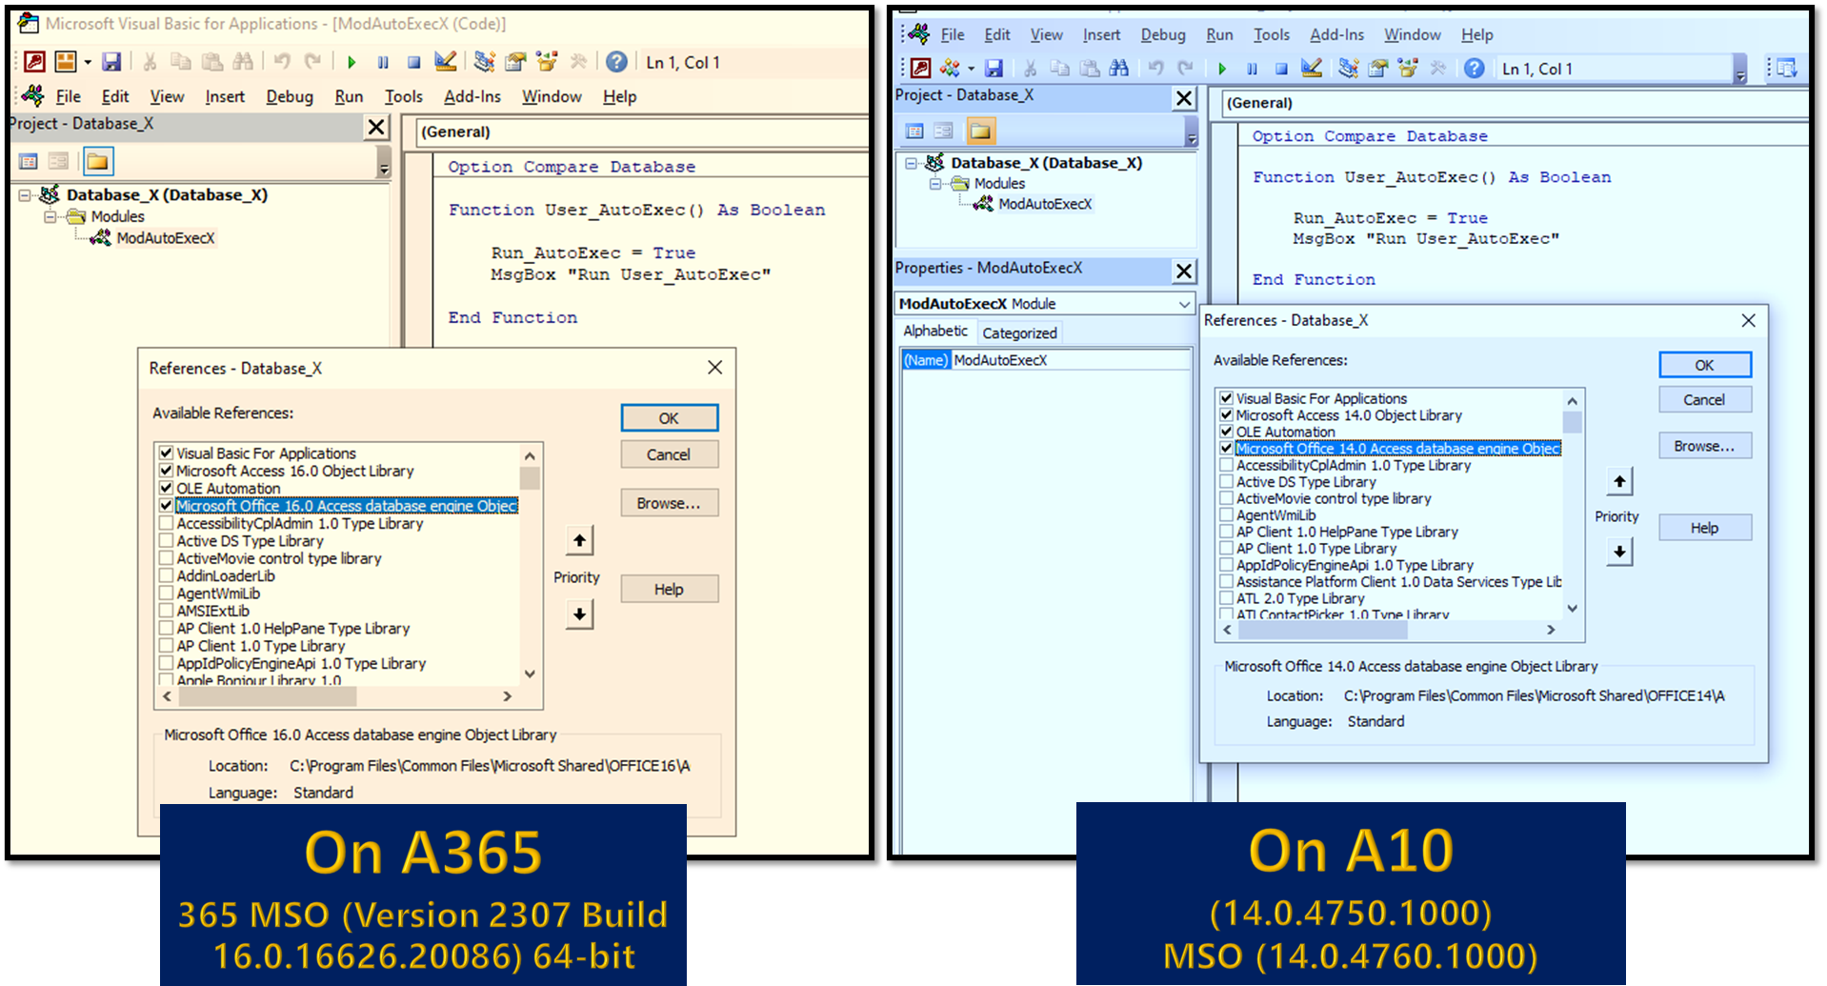Collapse Modules folder in A10 project tree
Screen dimensions: 1827x986
(x=935, y=184)
